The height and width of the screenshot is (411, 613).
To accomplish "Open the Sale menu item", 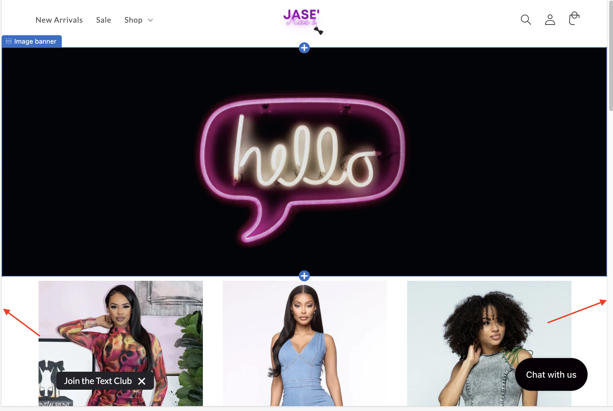I will (x=103, y=20).
